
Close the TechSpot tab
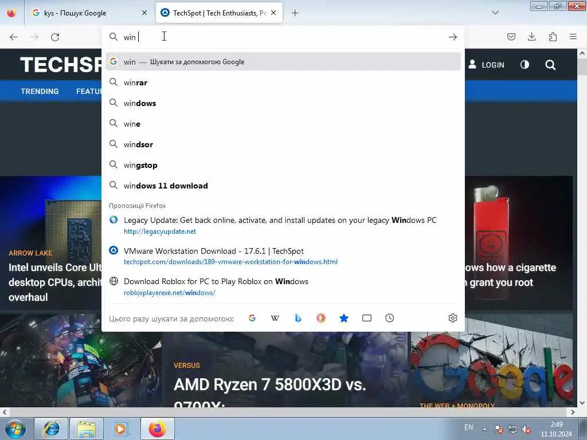click(273, 13)
